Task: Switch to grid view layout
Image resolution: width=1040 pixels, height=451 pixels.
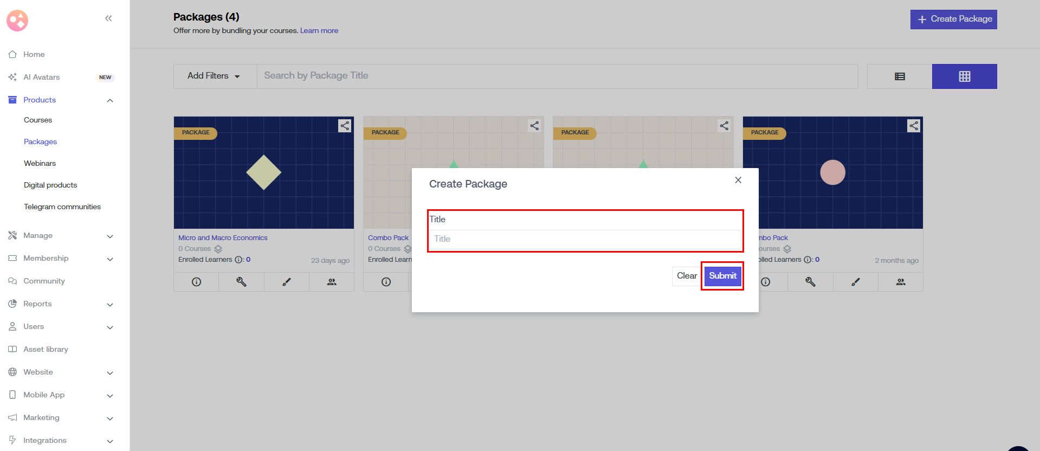Action: (964, 76)
